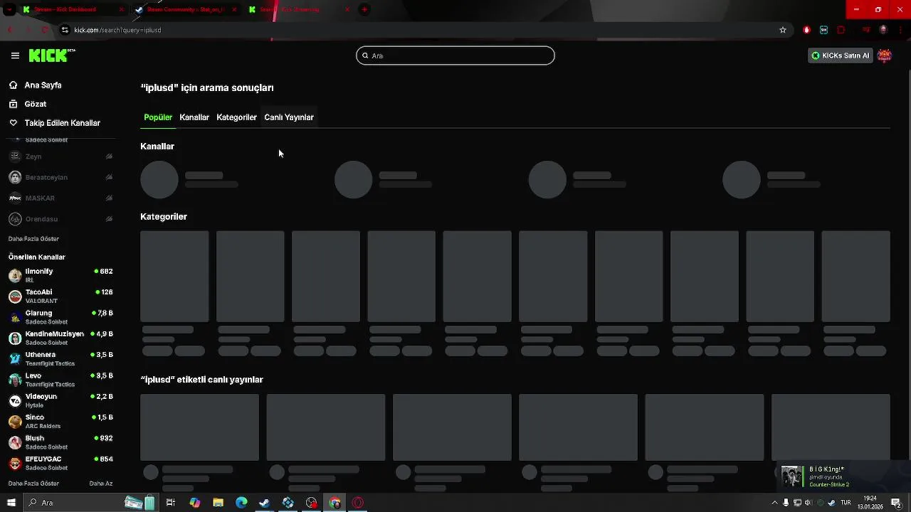This screenshot has width=911, height=512.
Task: Click the Kick search field
Action: pyautogui.click(x=455, y=55)
